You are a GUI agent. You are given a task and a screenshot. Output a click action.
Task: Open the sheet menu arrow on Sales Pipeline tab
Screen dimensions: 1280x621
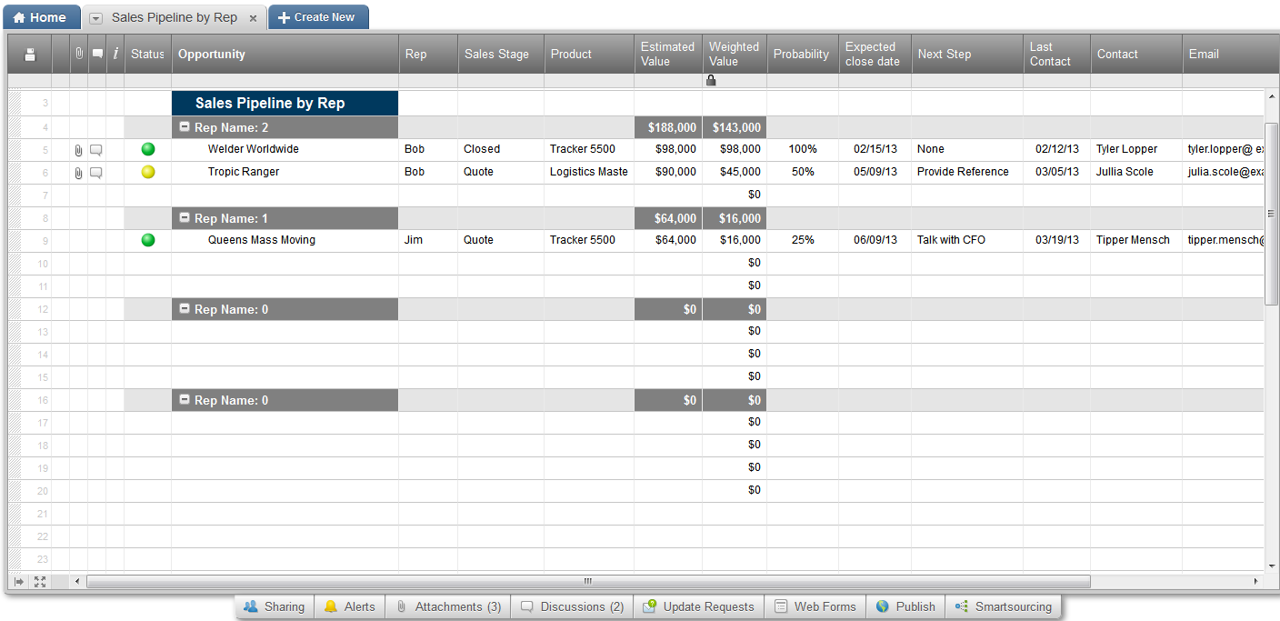[x=95, y=18]
